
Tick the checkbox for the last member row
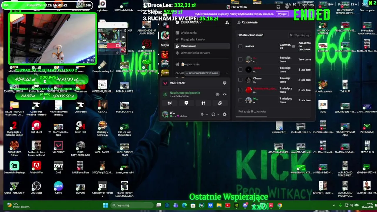240,100
